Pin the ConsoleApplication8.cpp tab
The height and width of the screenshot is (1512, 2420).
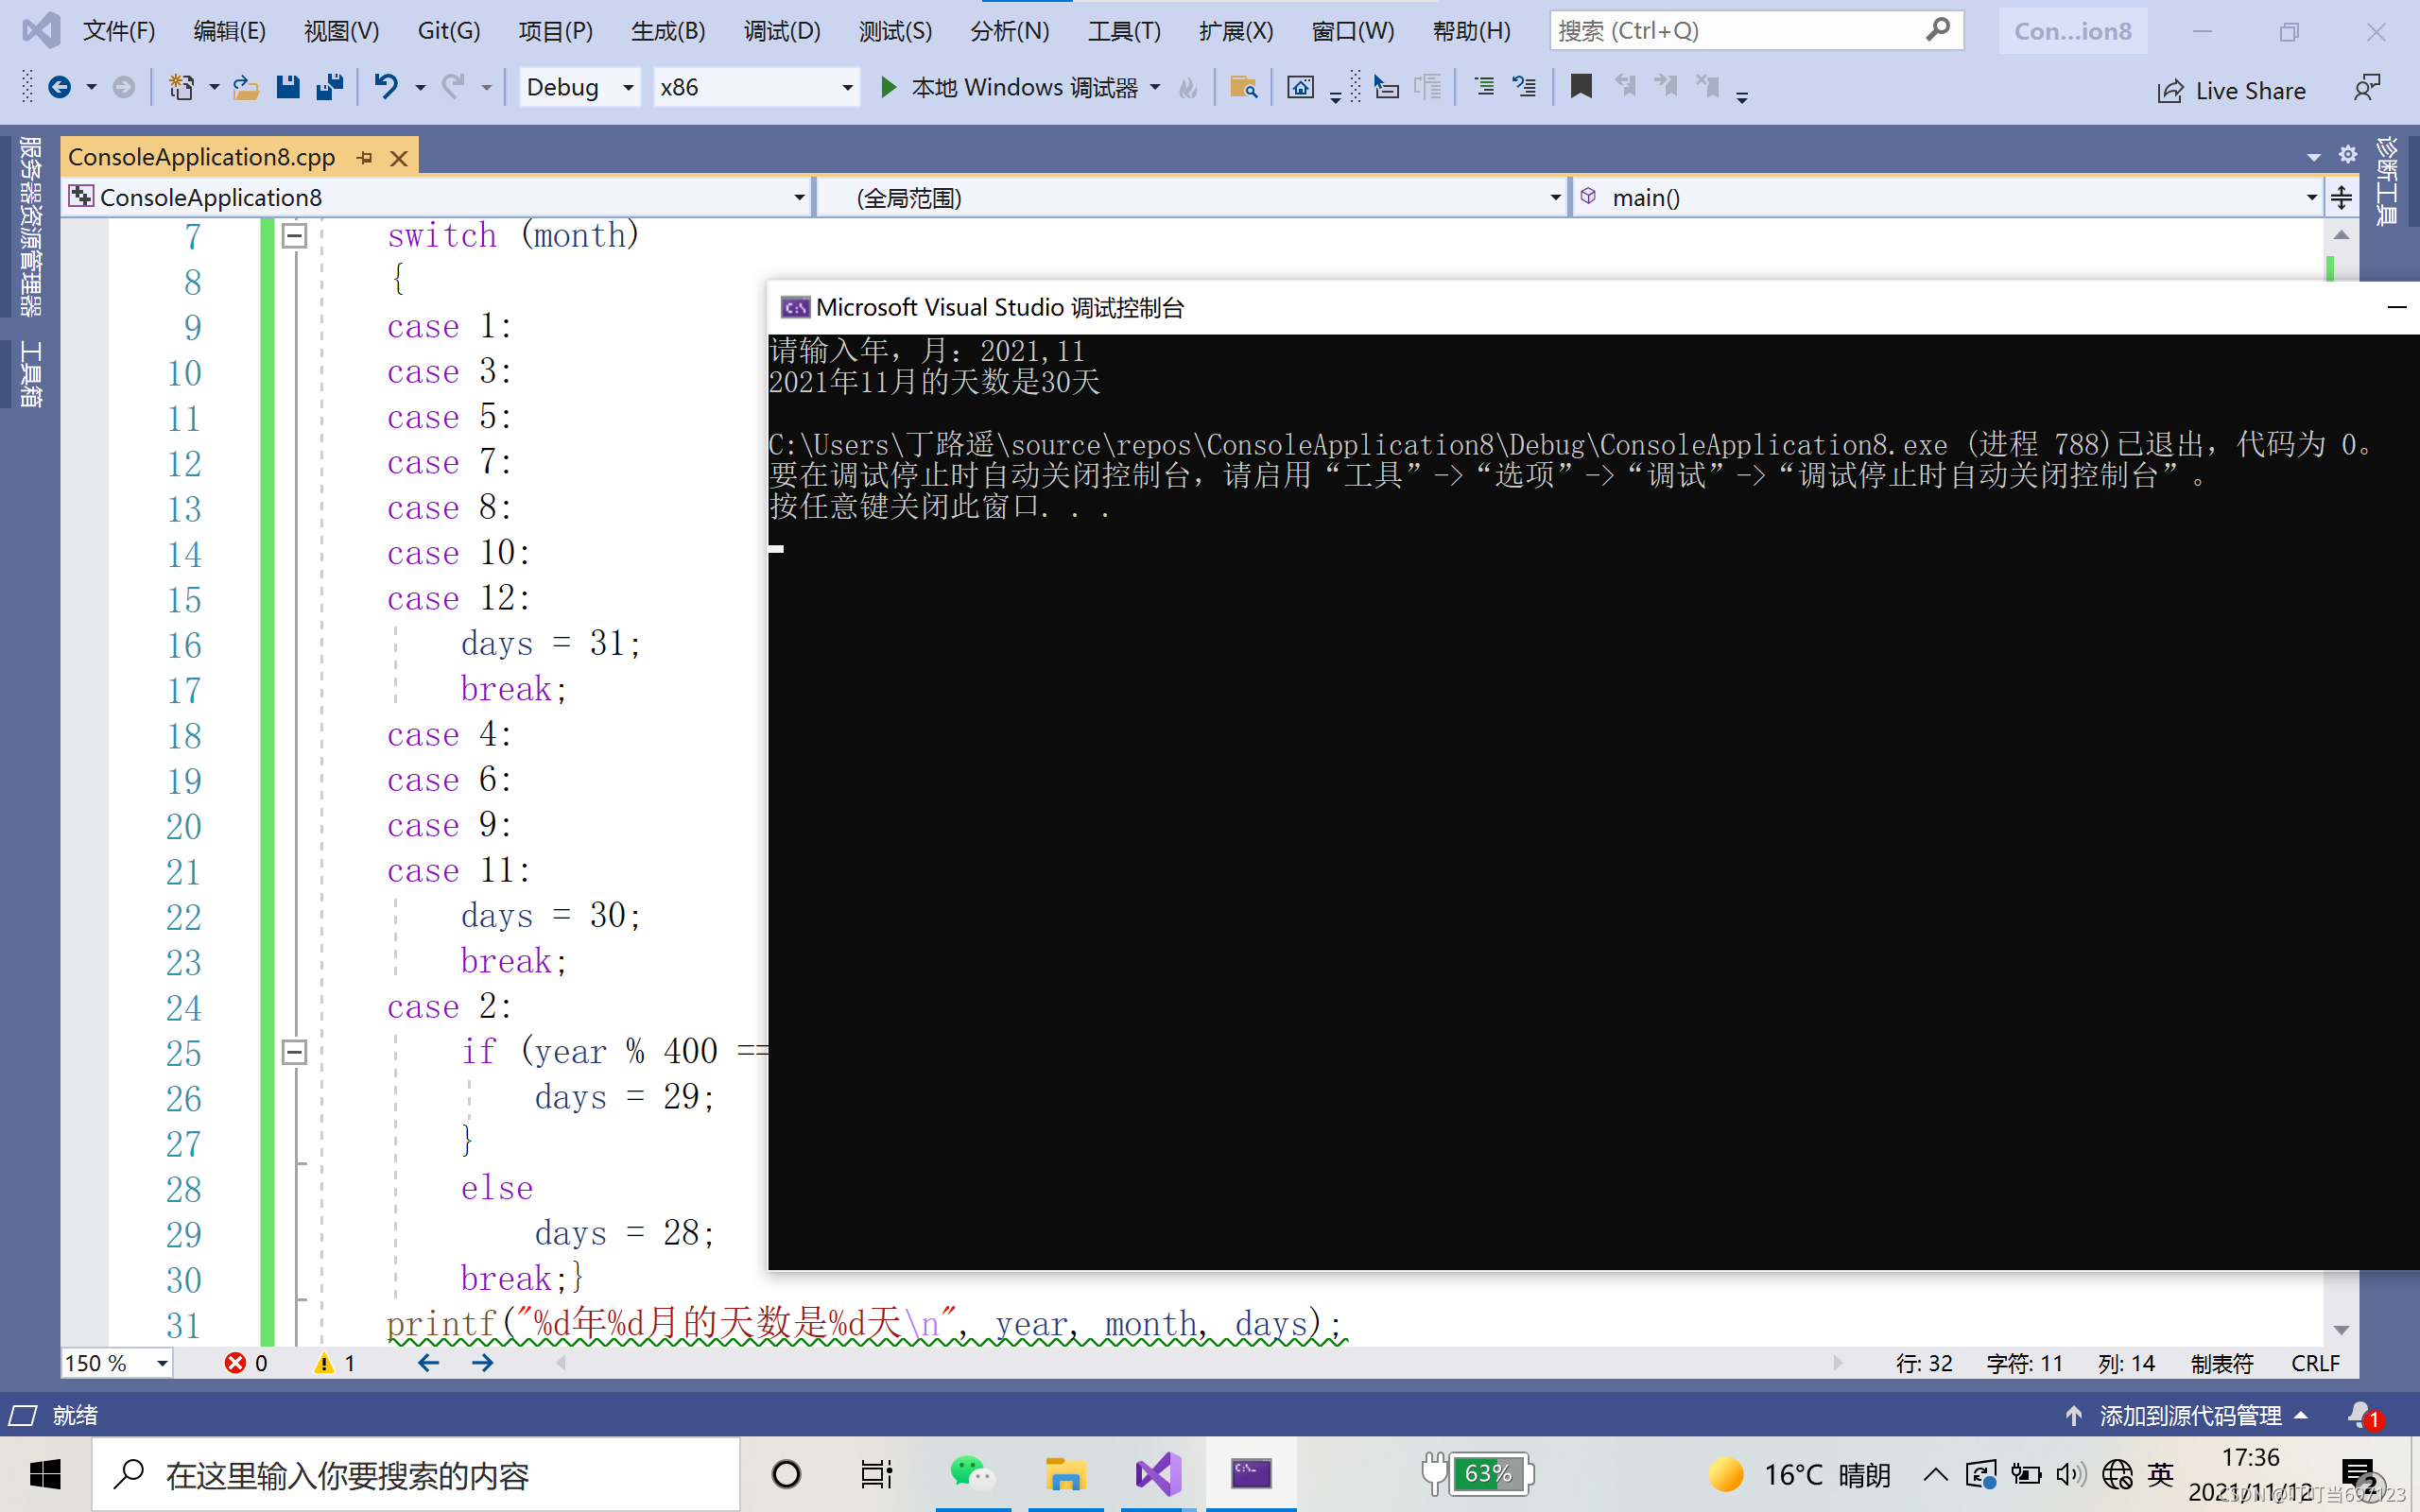[365, 158]
